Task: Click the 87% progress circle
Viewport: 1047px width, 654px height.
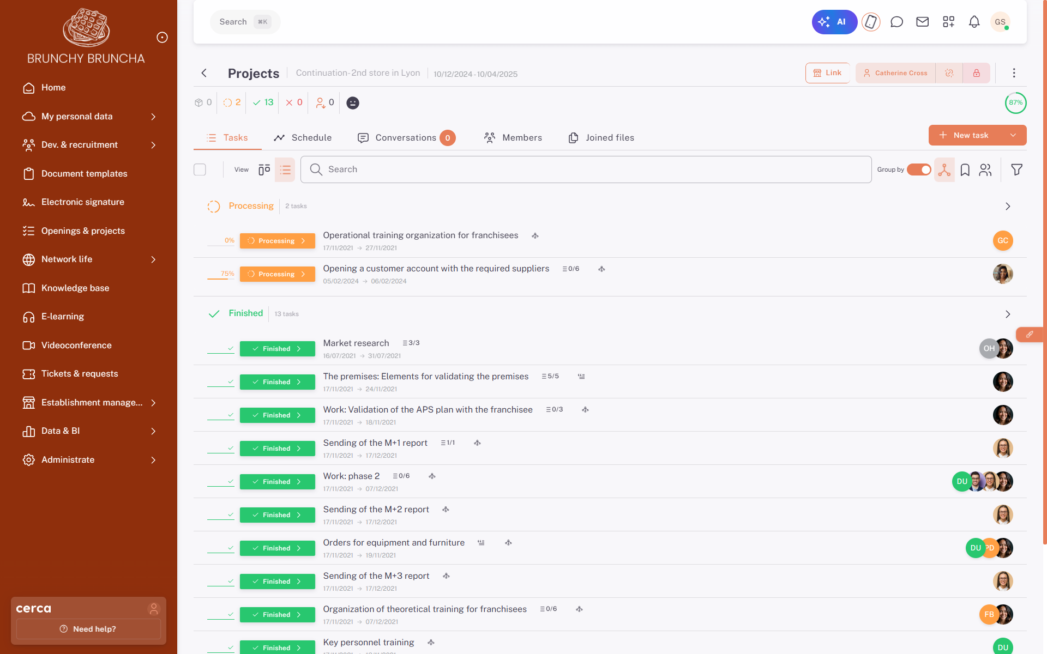Action: (1015, 102)
